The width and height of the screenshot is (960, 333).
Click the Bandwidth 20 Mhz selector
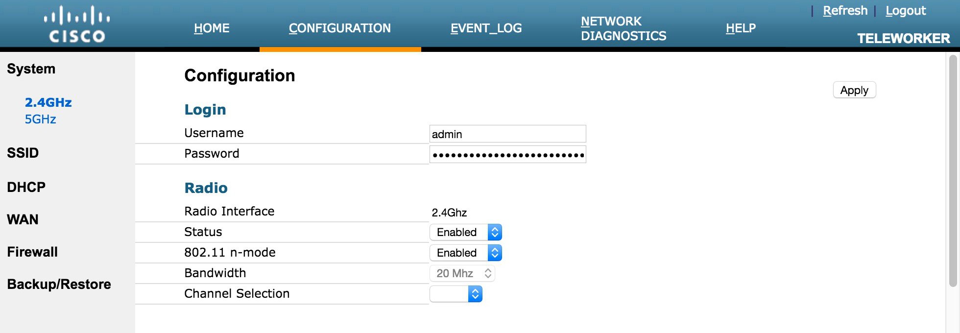pyautogui.click(x=462, y=273)
